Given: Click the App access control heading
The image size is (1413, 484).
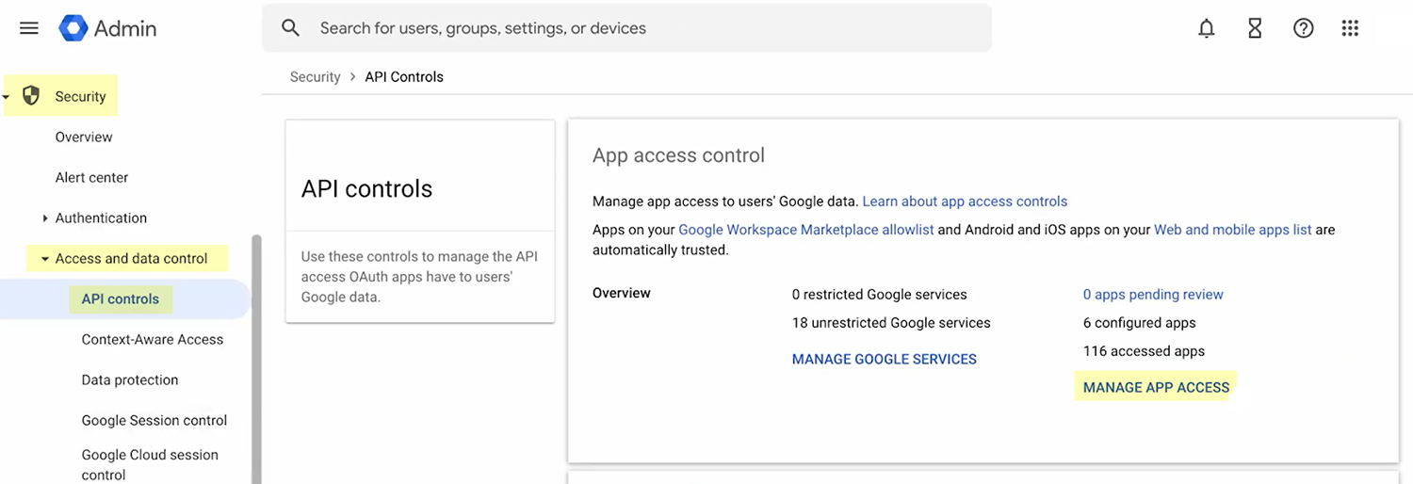Looking at the screenshot, I should click(x=678, y=155).
